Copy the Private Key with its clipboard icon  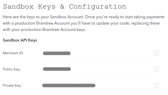tap(157, 85)
